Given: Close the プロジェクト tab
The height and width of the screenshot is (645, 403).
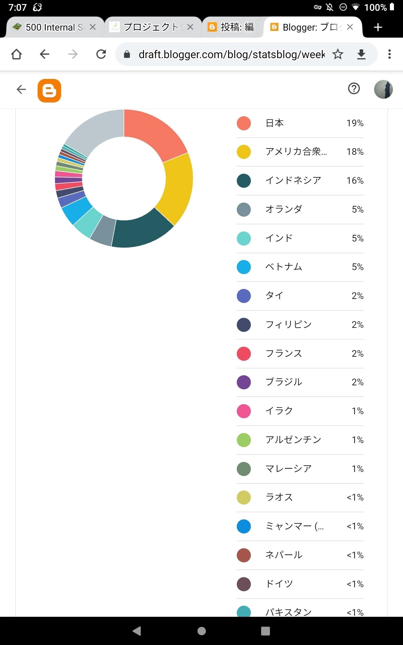Looking at the screenshot, I should point(190,27).
